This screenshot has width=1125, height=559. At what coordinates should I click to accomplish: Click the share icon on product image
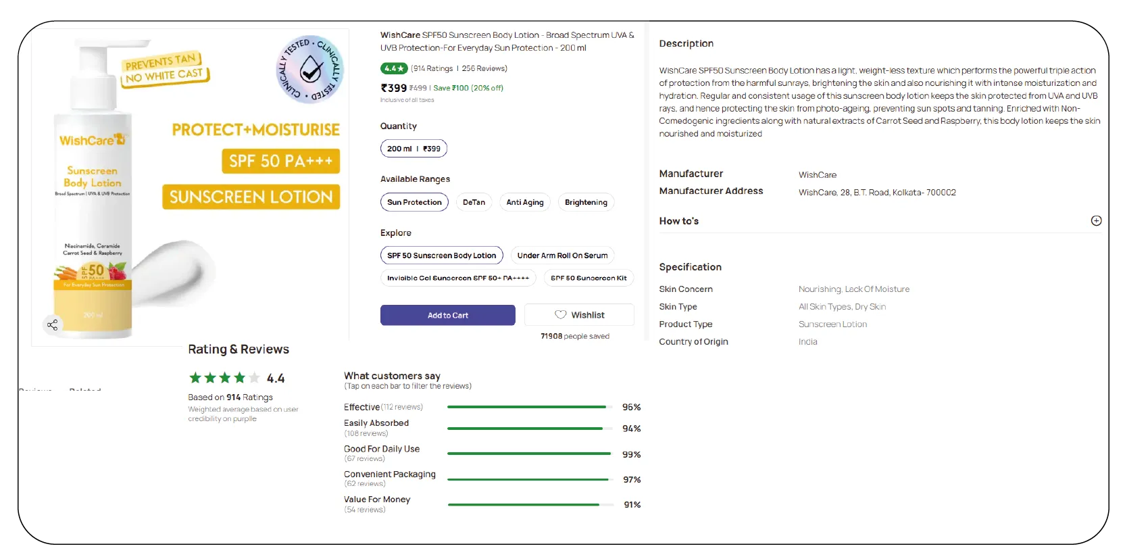click(x=52, y=325)
